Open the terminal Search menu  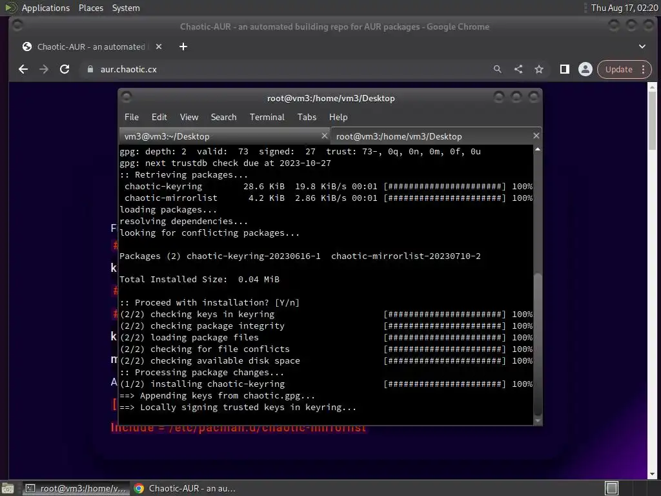223,118
